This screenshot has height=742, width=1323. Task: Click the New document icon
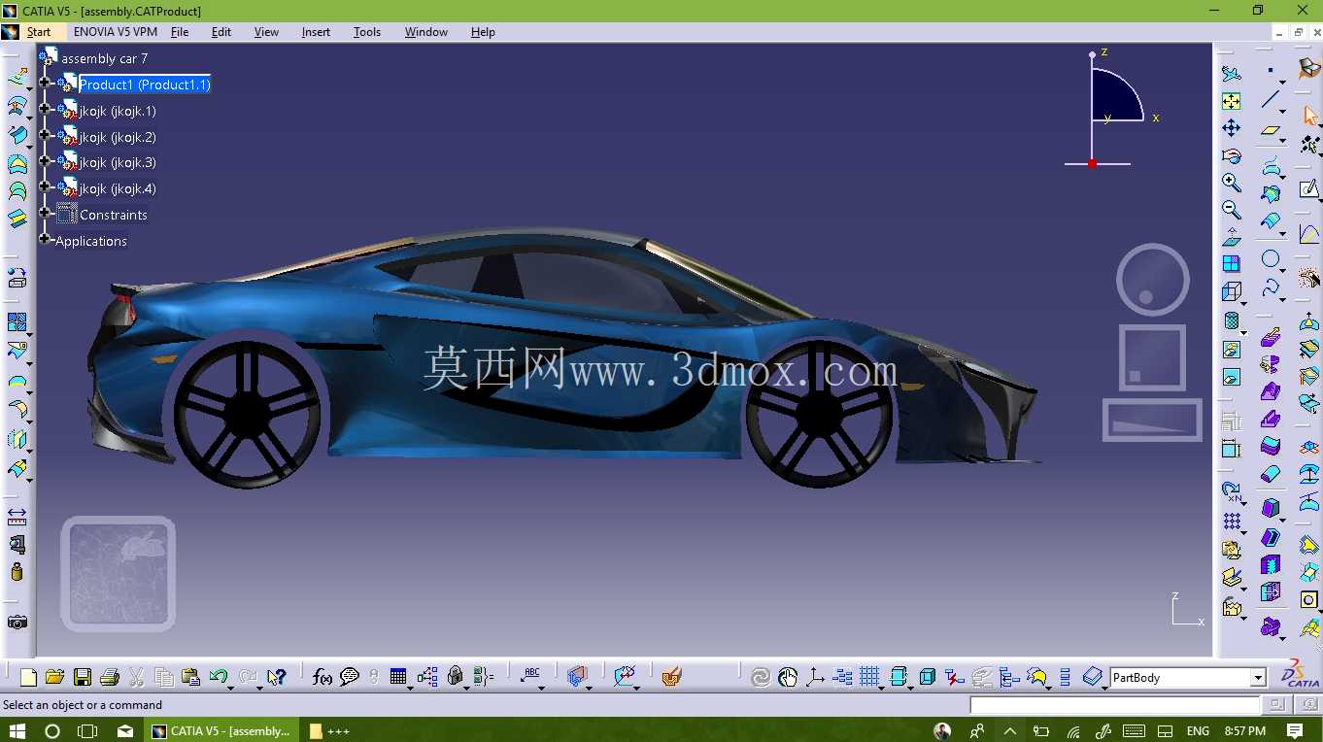28,677
